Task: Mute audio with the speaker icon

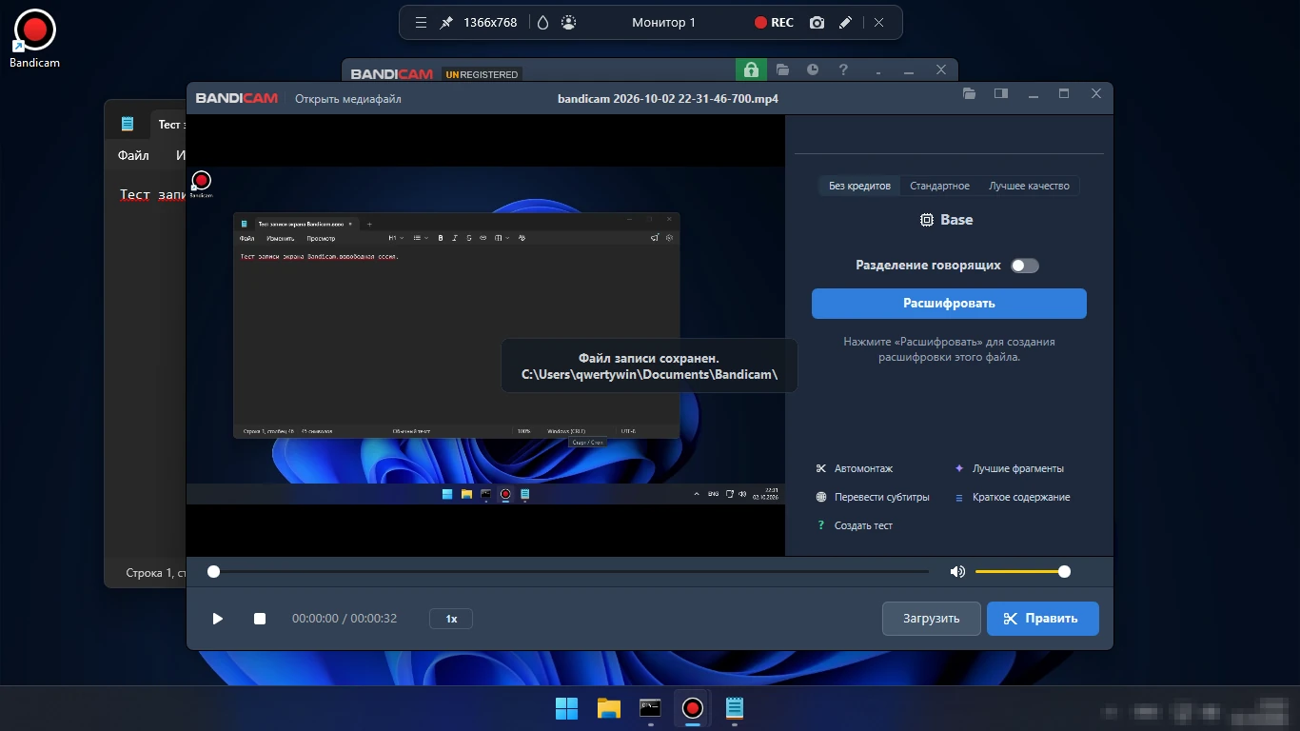Action: (957, 571)
